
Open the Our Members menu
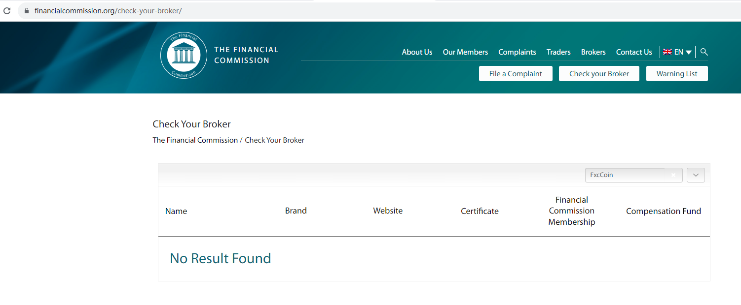(465, 52)
